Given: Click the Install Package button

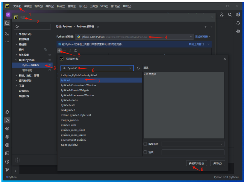Looking at the screenshot, I should (196, 163).
